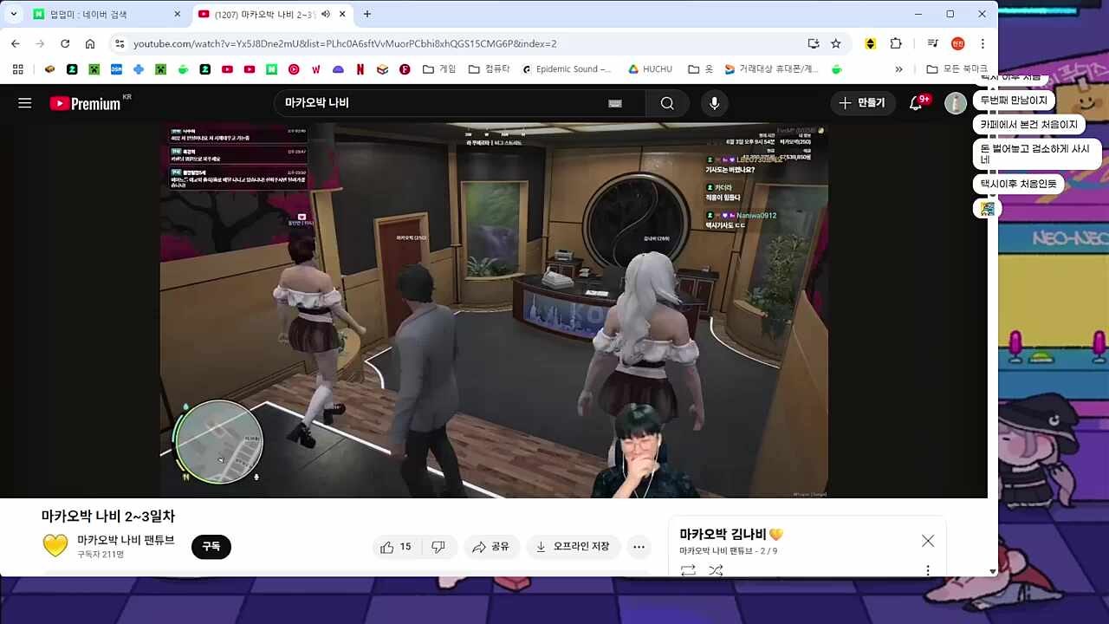Open Epidemic Sound bookmark
This screenshot has width=1109, height=624.
point(567,69)
